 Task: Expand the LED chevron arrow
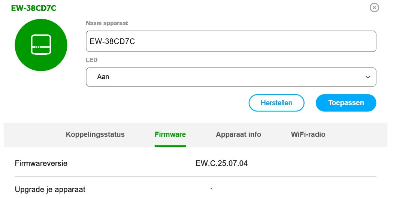click(368, 77)
